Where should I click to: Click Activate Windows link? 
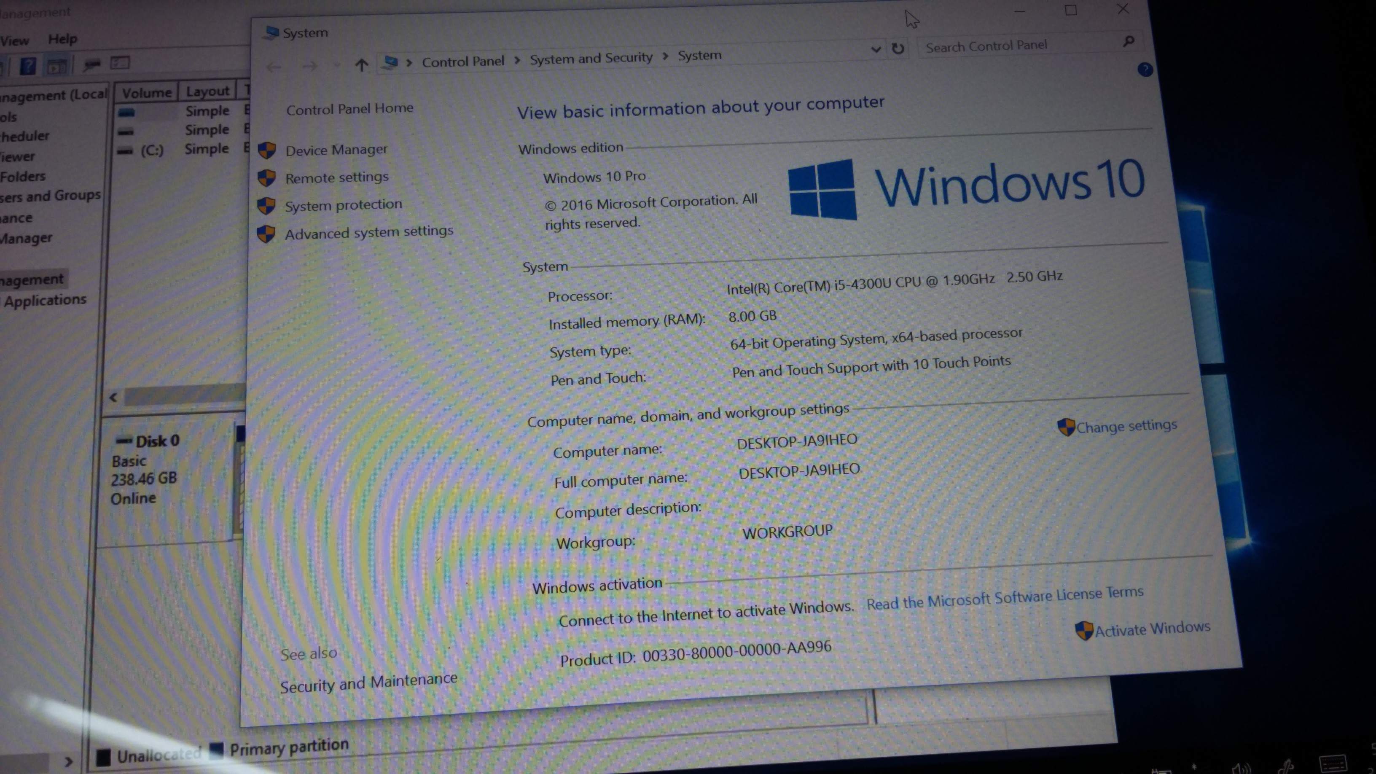tap(1152, 629)
